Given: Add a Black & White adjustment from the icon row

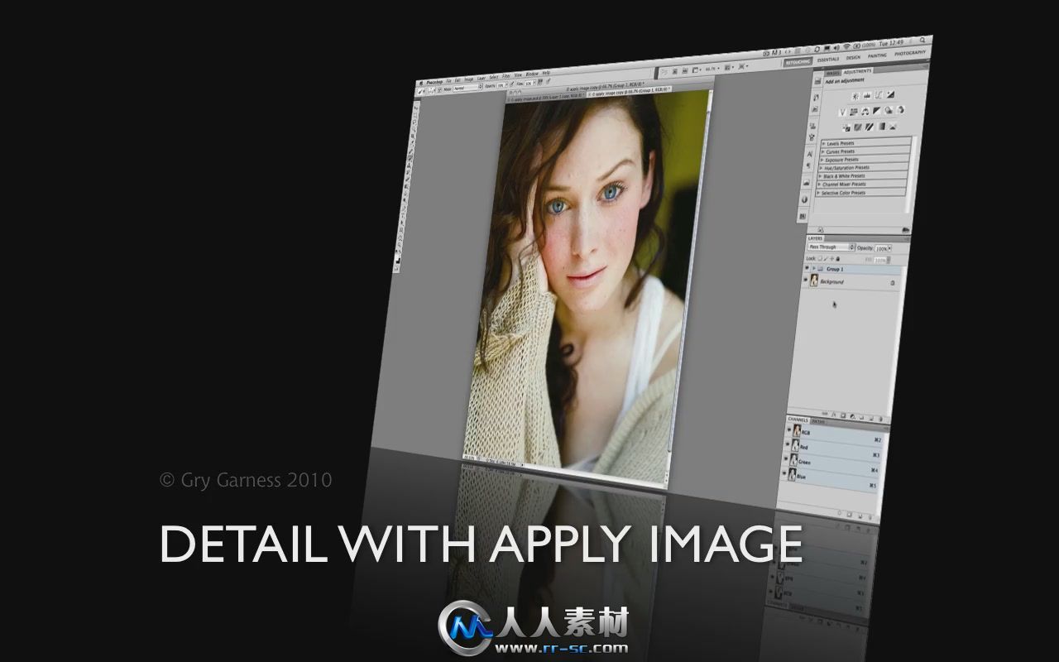Looking at the screenshot, I should click(877, 111).
